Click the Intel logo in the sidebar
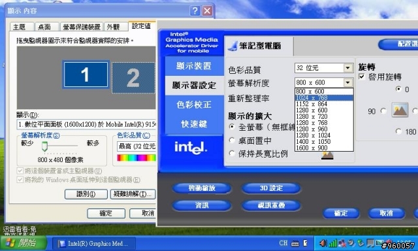The image size is (418, 251). click(190, 148)
